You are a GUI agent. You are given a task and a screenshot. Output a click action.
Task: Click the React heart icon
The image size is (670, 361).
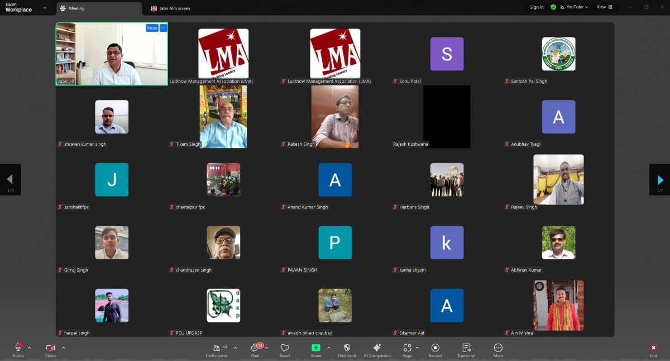click(285, 350)
